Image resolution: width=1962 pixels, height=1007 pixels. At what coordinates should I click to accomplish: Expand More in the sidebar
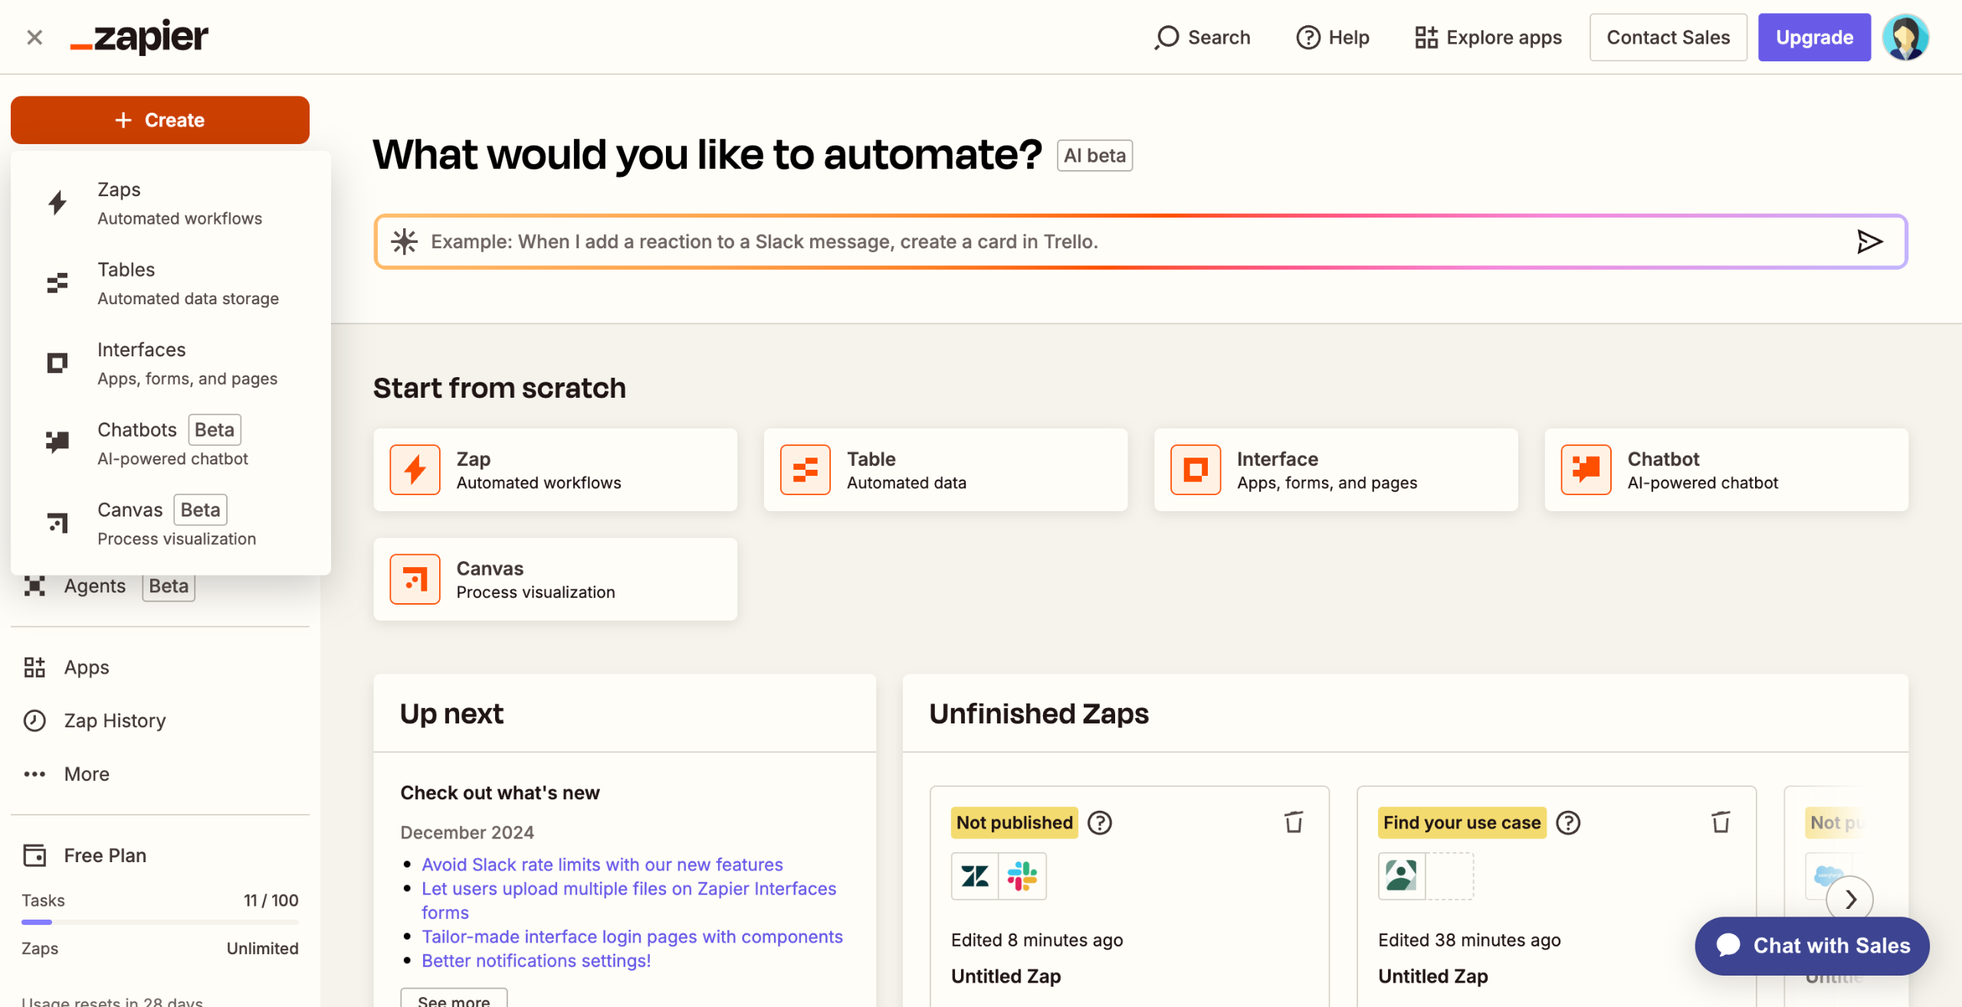[x=86, y=773]
